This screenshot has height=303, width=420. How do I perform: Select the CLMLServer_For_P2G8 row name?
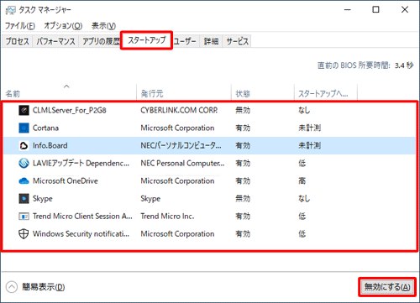click(x=70, y=110)
